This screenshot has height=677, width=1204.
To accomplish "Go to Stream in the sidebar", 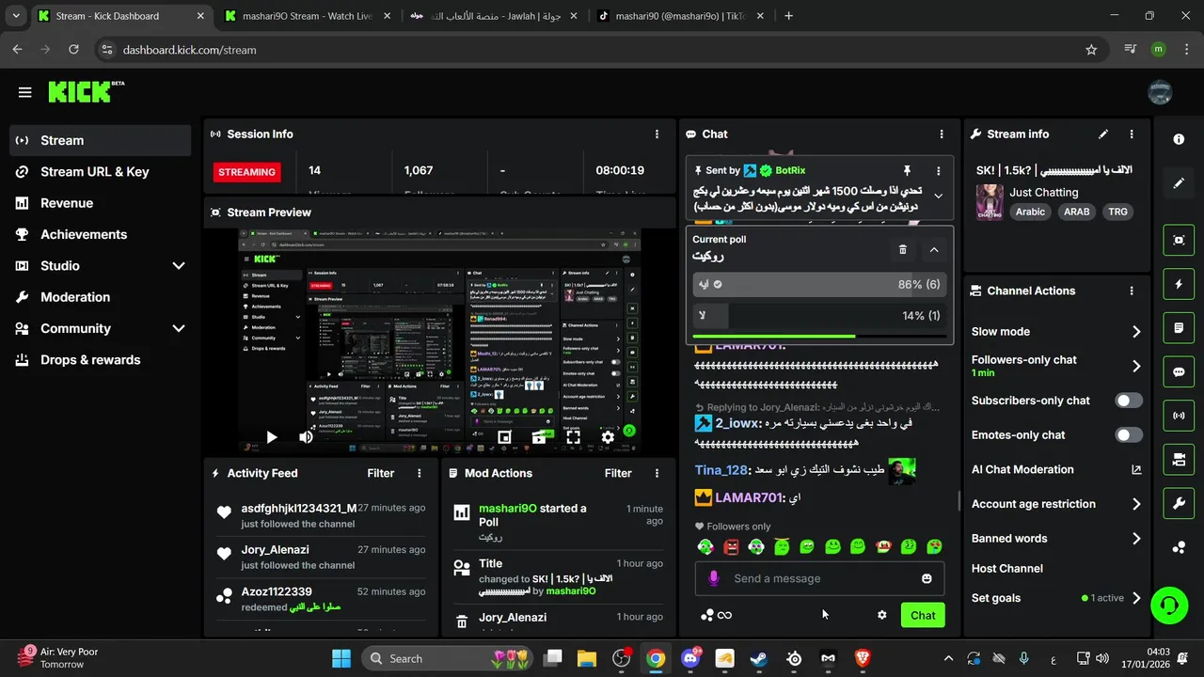I will pos(100,140).
